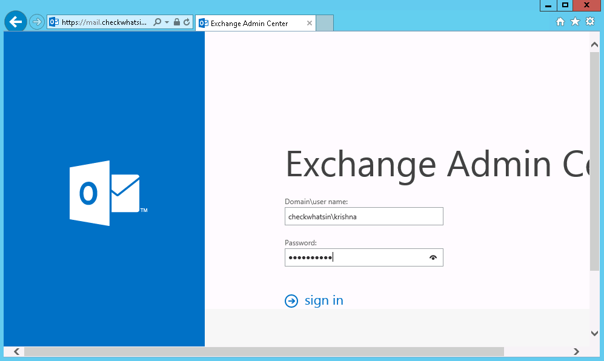Refresh the page with the reload icon
The image size is (604, 361).
coord(187,22)
